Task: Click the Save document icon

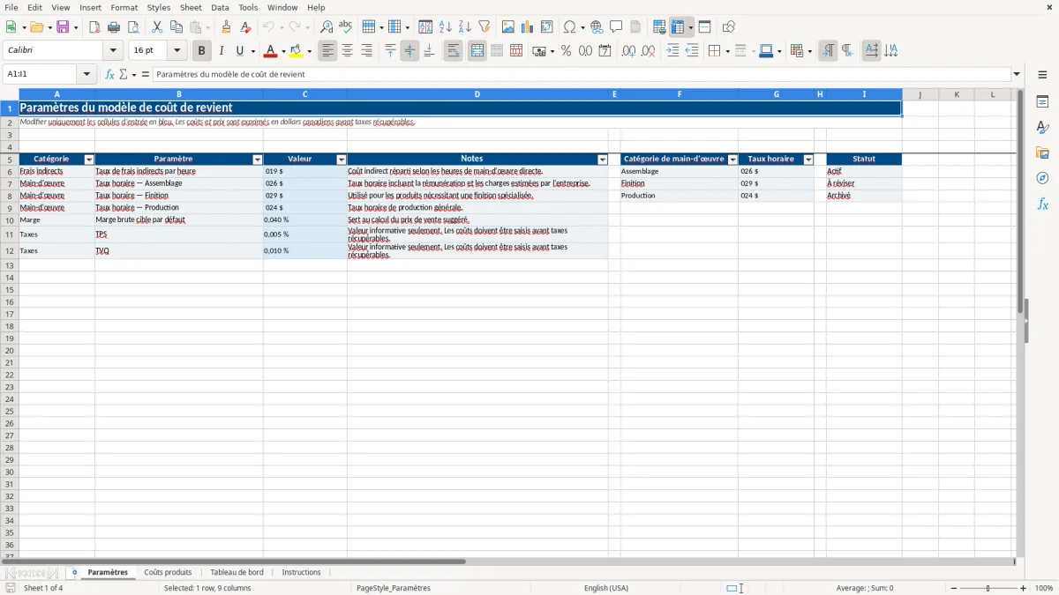Action: tap(62, 27)
